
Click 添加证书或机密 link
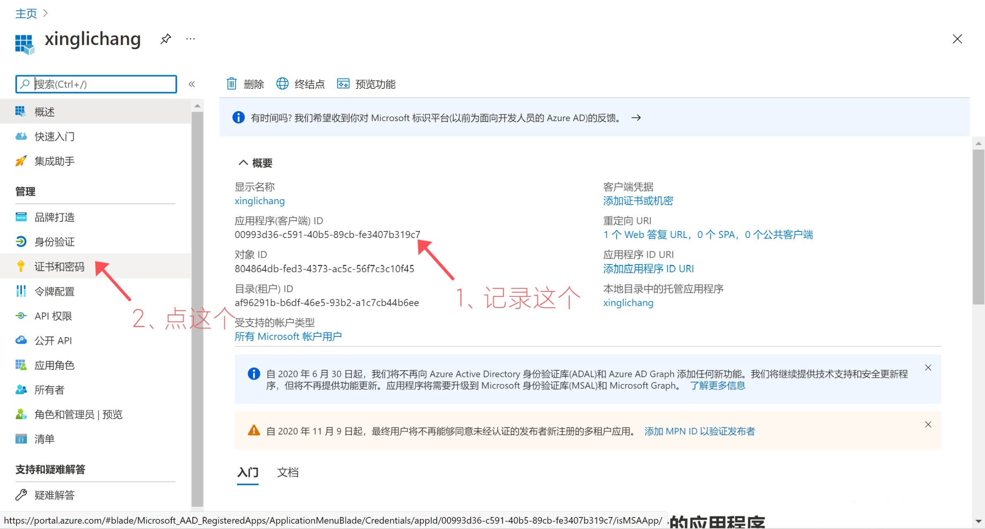point(638,201)
